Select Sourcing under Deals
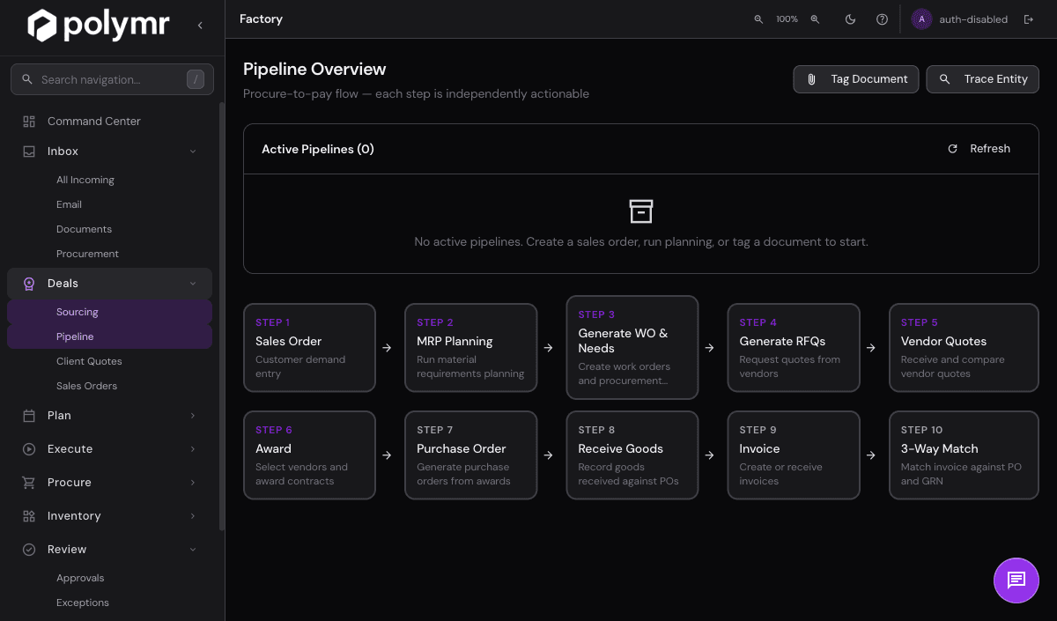The height and width of the screenshot is (621, 1057). 109,312
